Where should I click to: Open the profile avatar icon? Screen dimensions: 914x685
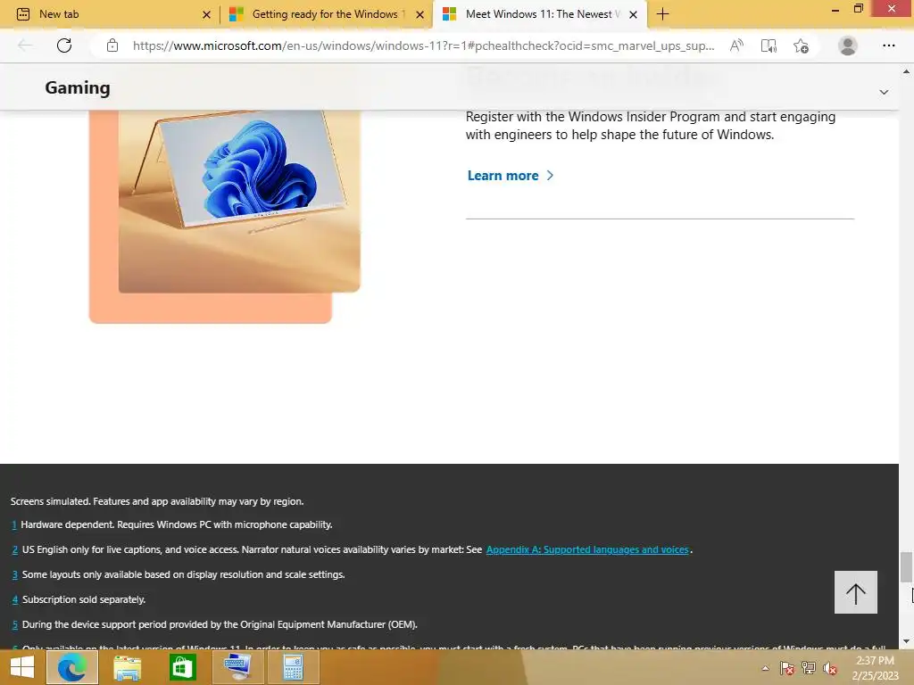tap(848, 45)
